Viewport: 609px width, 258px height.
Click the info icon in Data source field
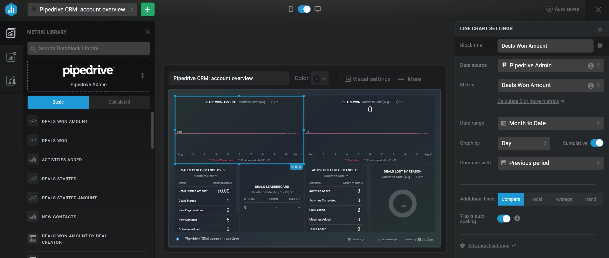591,66
